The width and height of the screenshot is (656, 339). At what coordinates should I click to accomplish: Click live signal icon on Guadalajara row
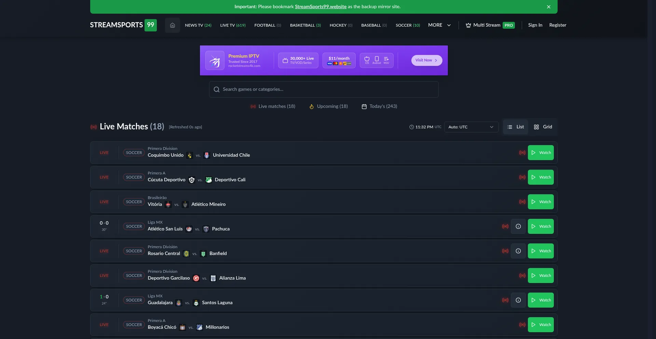coord(505,300)
